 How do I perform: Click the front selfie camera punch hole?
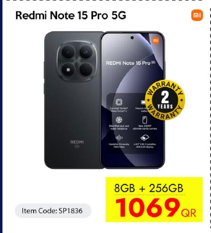coord(132,38)
